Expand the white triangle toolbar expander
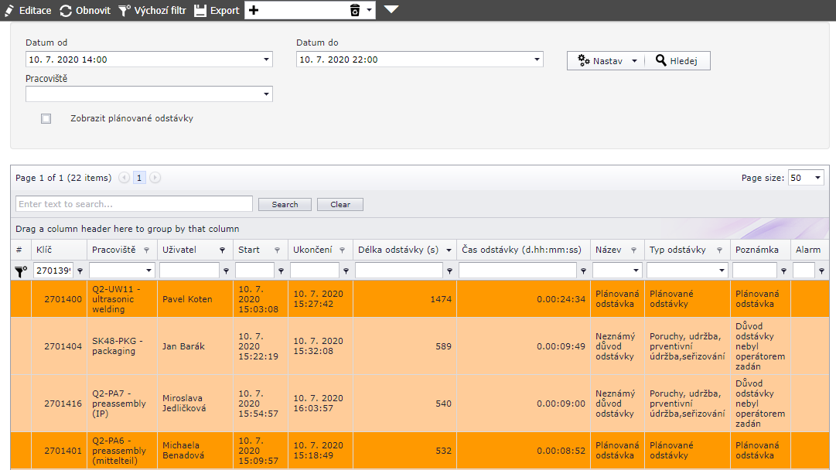The height and width of the screenshot is (470, 836). click(x=391, y=10)
